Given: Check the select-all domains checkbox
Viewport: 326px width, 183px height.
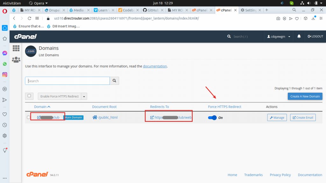Looking at the screenshot, I should (30, 96).
